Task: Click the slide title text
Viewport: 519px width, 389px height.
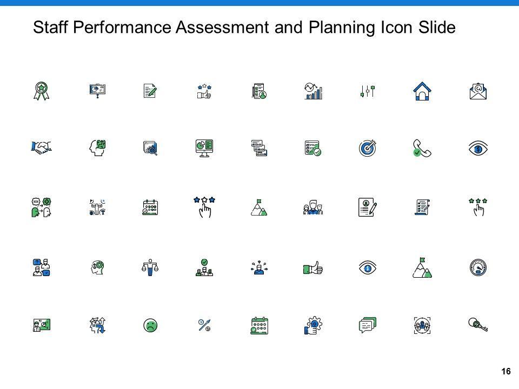Action: pos(244,27)
